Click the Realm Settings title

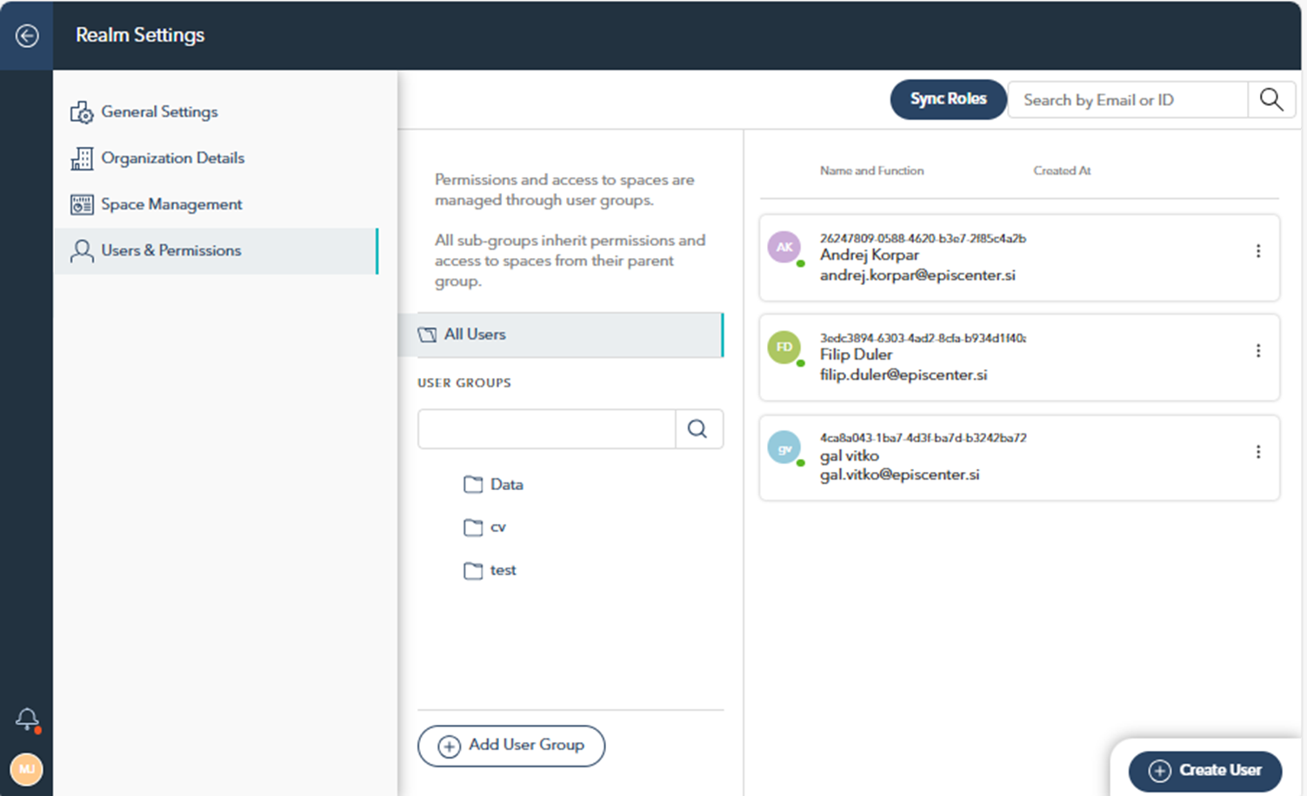pyautogui.click(x=140, y=35)
